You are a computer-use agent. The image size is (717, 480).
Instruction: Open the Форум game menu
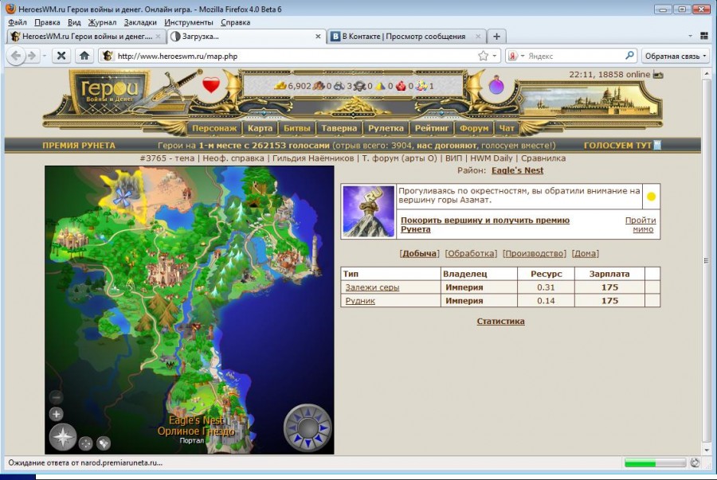474,128
